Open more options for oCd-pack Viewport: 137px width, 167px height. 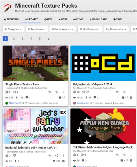tap(131, 92)
